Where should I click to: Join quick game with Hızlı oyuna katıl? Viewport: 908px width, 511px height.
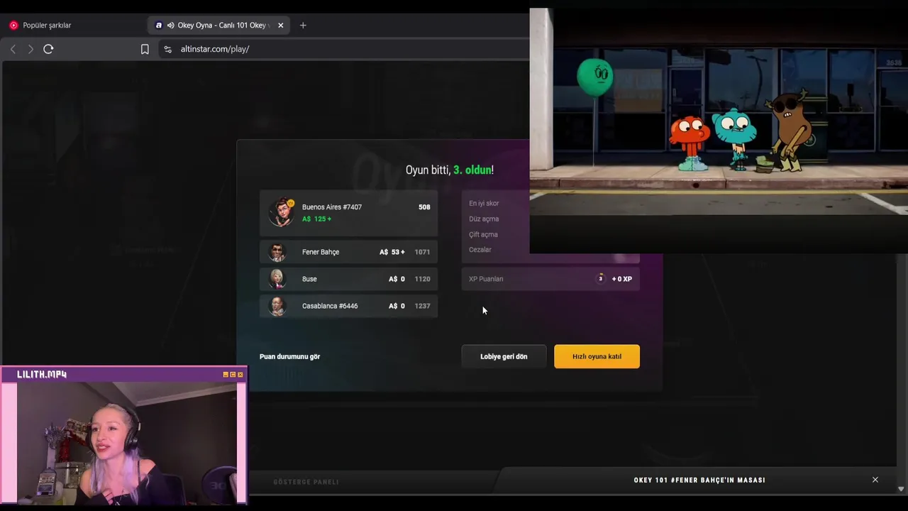(x=597, y=356)
